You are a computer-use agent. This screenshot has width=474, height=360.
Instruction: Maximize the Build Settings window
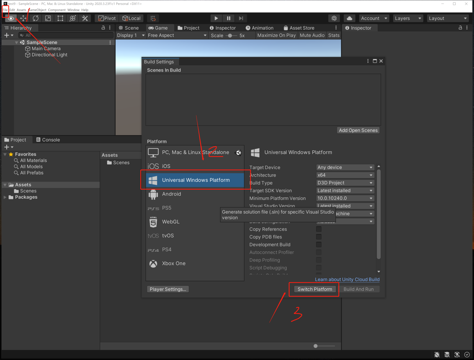pyautogui.click(x=375, y=61)
